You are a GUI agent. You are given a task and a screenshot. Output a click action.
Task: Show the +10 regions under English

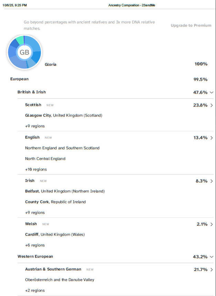coord(36,170)
